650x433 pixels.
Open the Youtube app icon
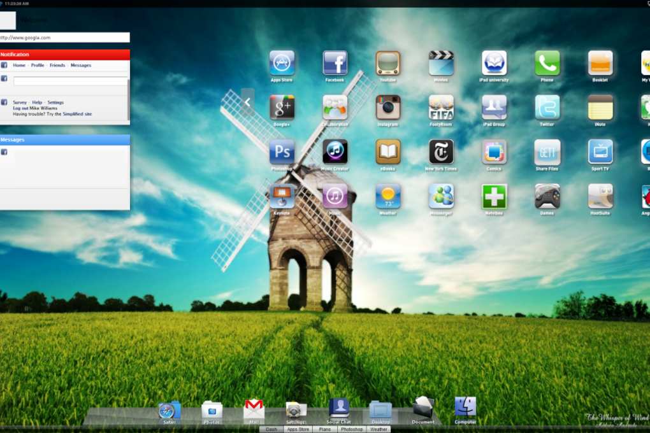tap(388, 63)
